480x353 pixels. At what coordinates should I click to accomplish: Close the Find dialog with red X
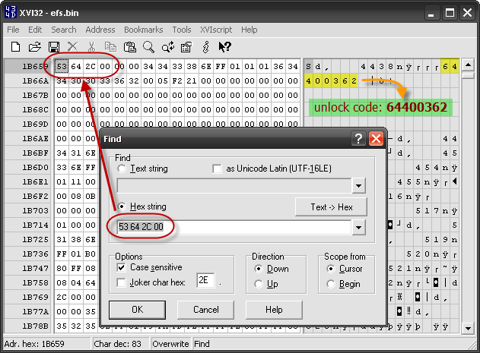pos(376,139)
